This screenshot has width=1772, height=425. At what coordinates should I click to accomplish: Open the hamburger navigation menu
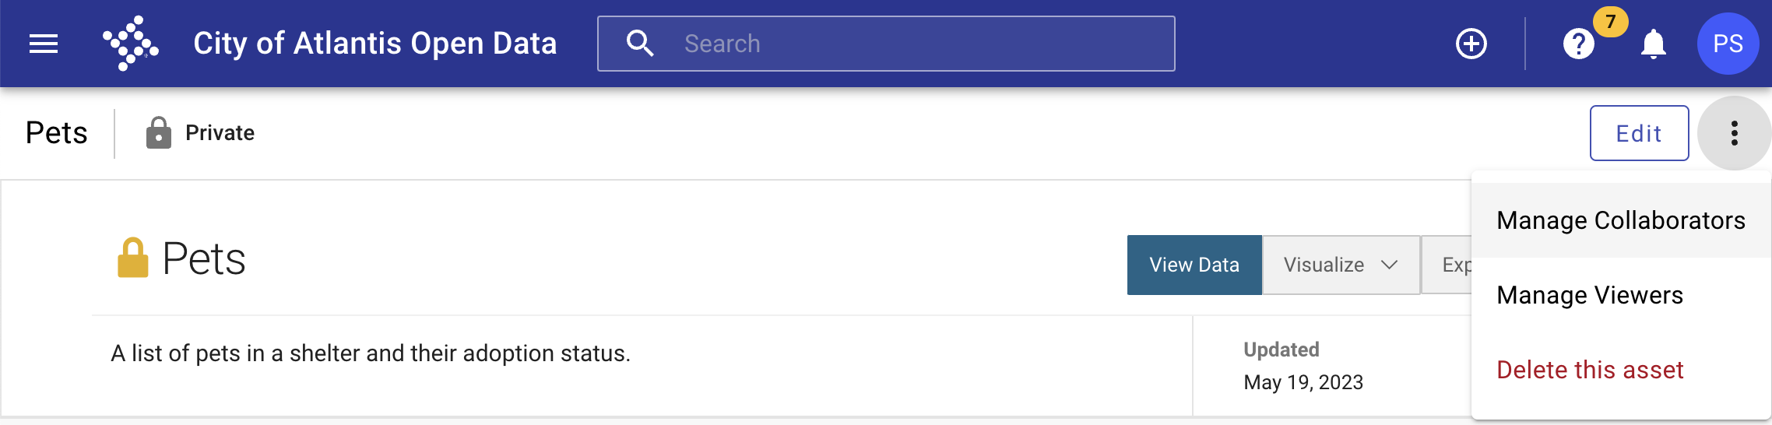coord(44,44)
